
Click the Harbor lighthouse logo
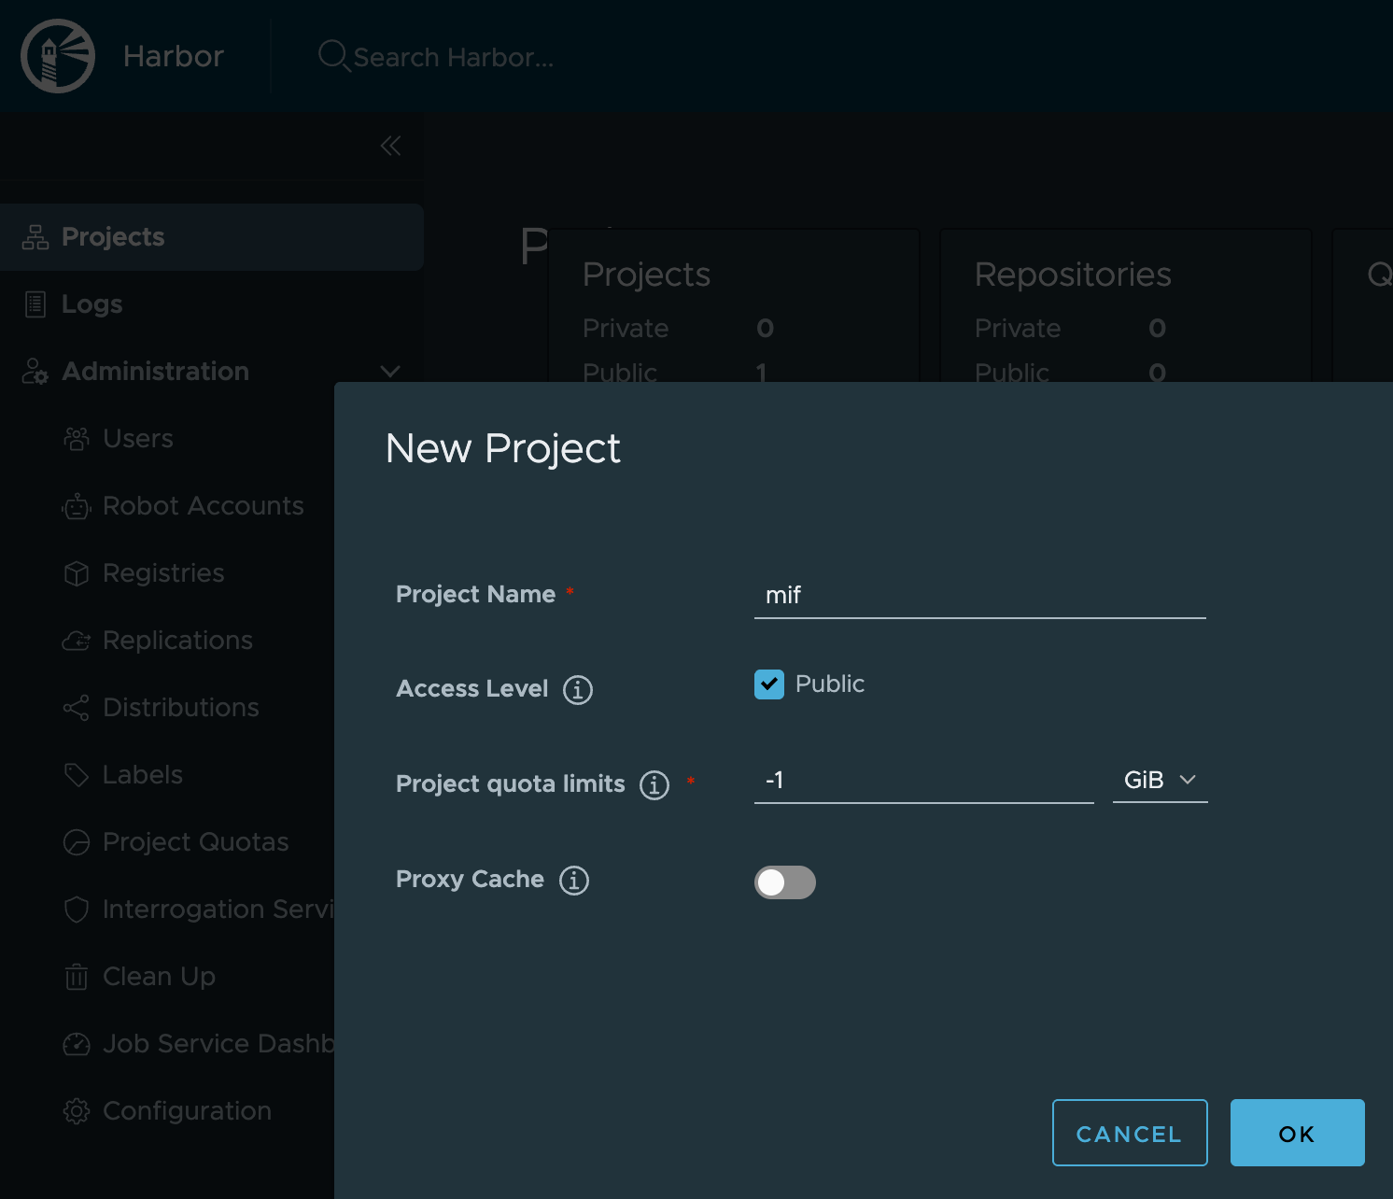click(x=58, y=56)
